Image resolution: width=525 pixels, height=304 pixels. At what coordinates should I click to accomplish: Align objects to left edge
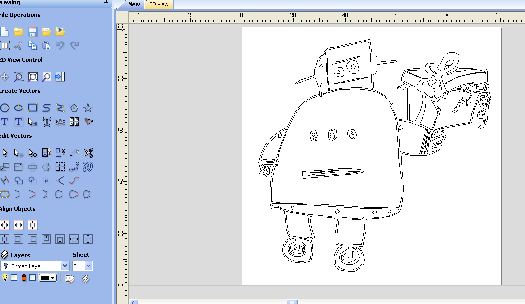(18, 239)
